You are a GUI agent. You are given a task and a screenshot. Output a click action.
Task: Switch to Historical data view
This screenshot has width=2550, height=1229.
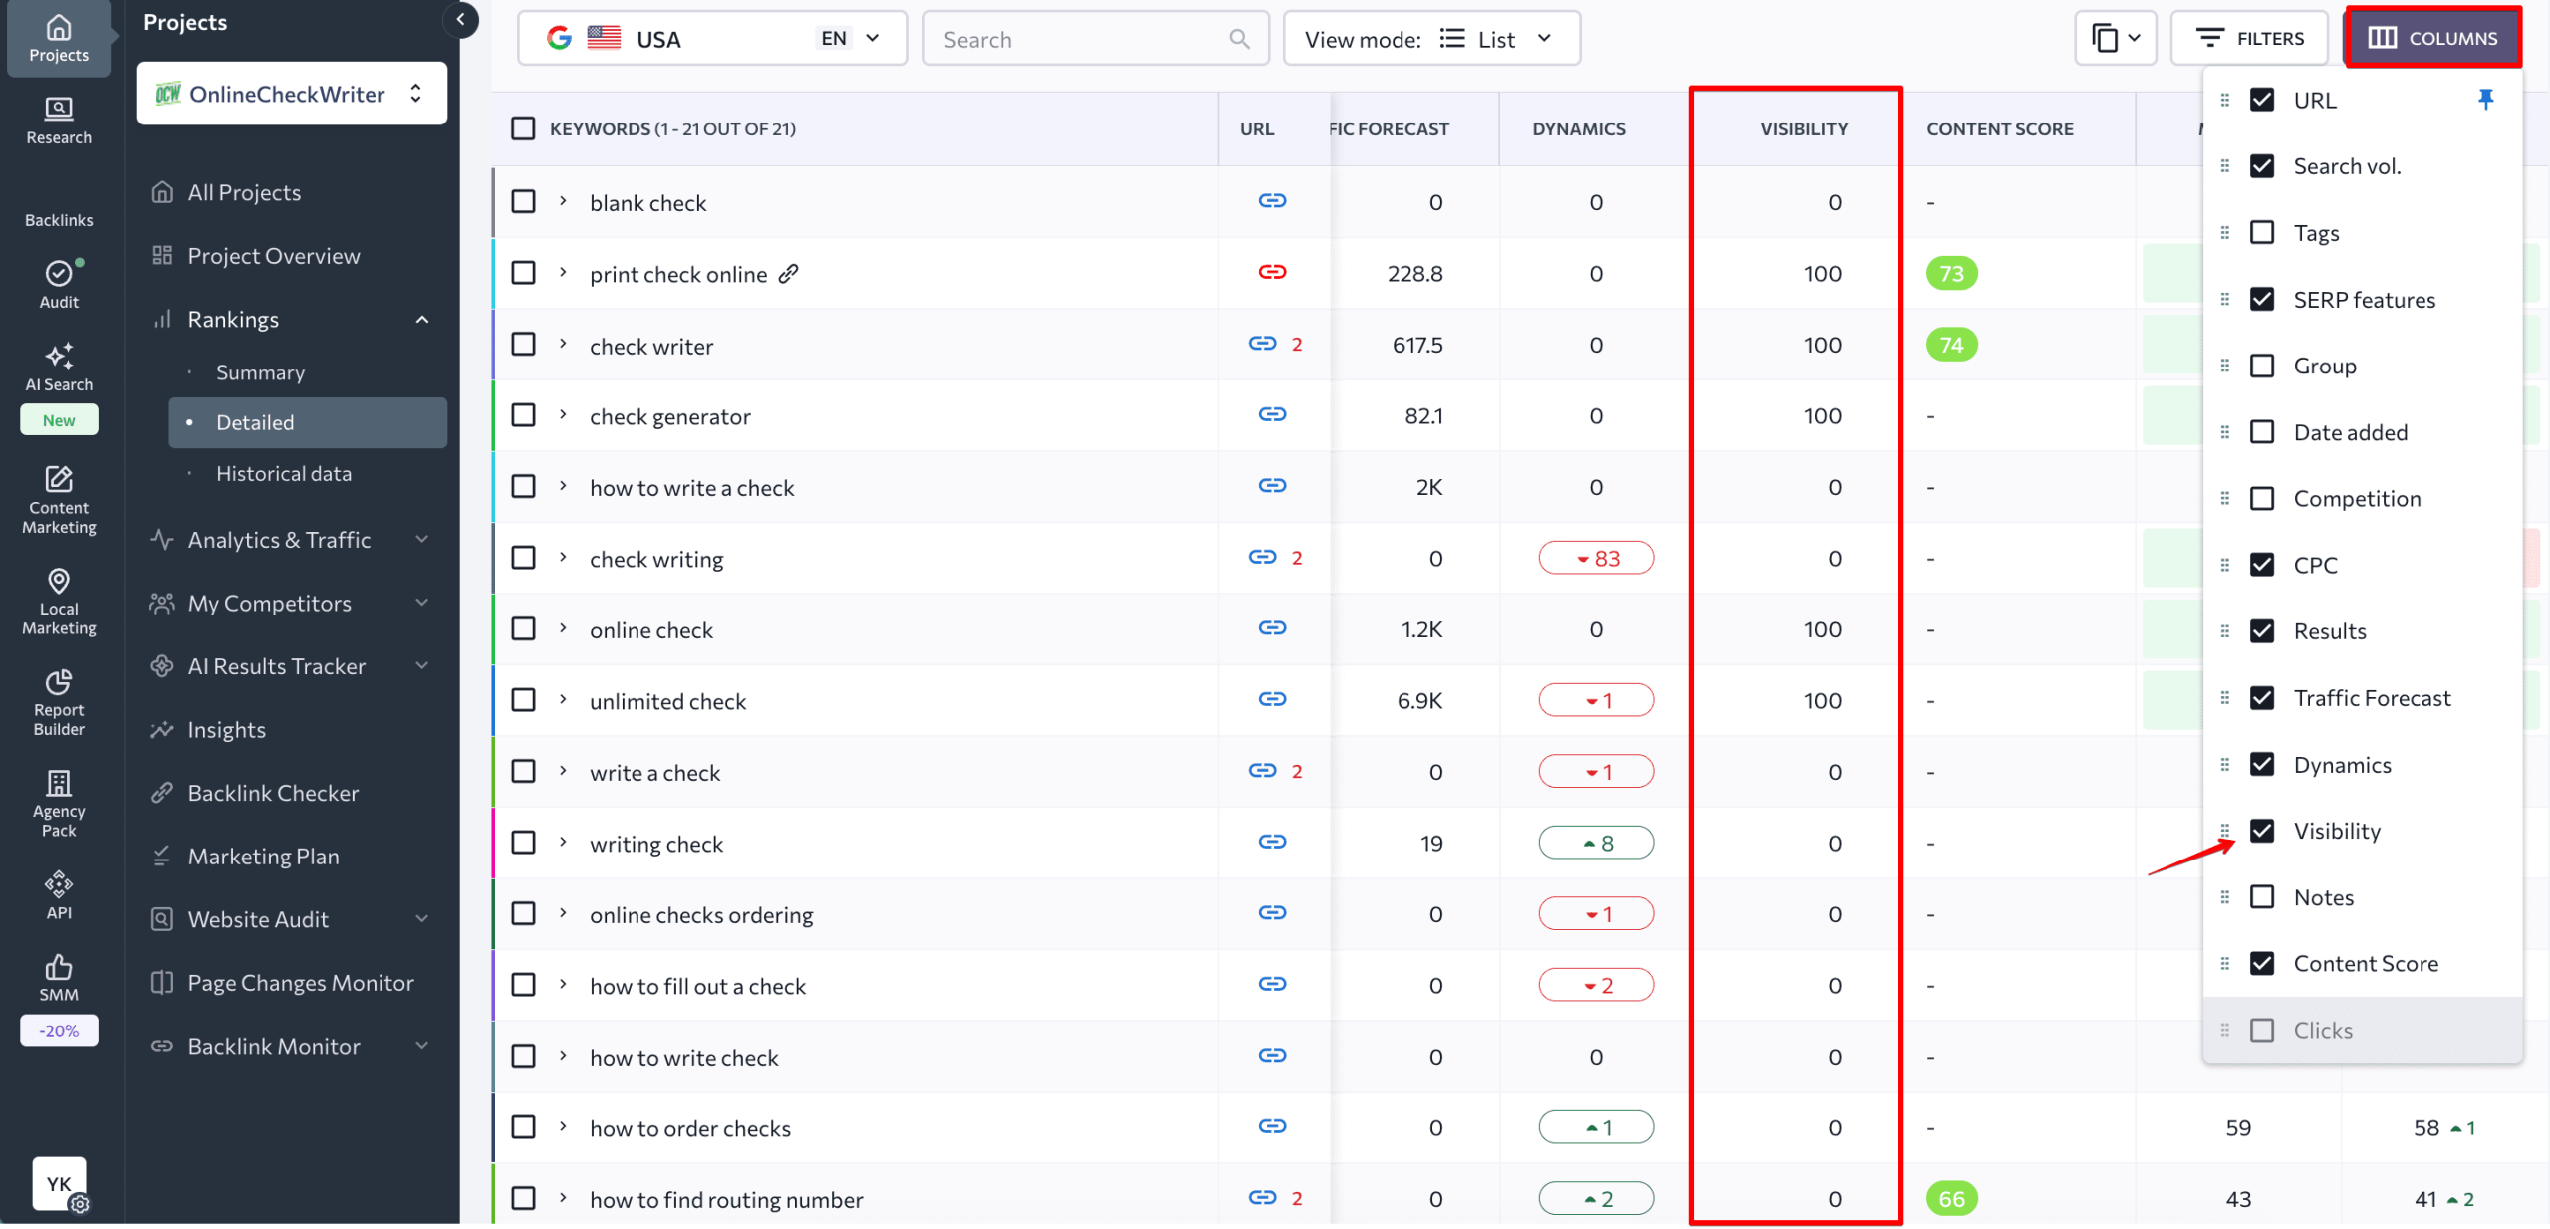pyautogui.click(x=283, y=473)
